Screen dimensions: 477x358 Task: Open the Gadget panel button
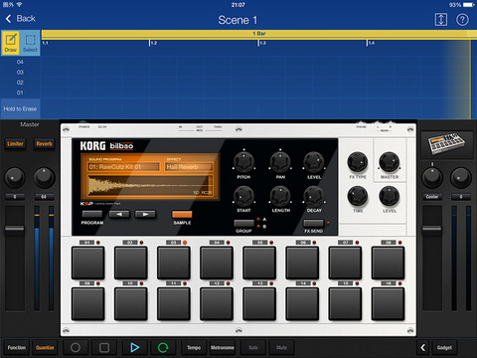[444, 347]
